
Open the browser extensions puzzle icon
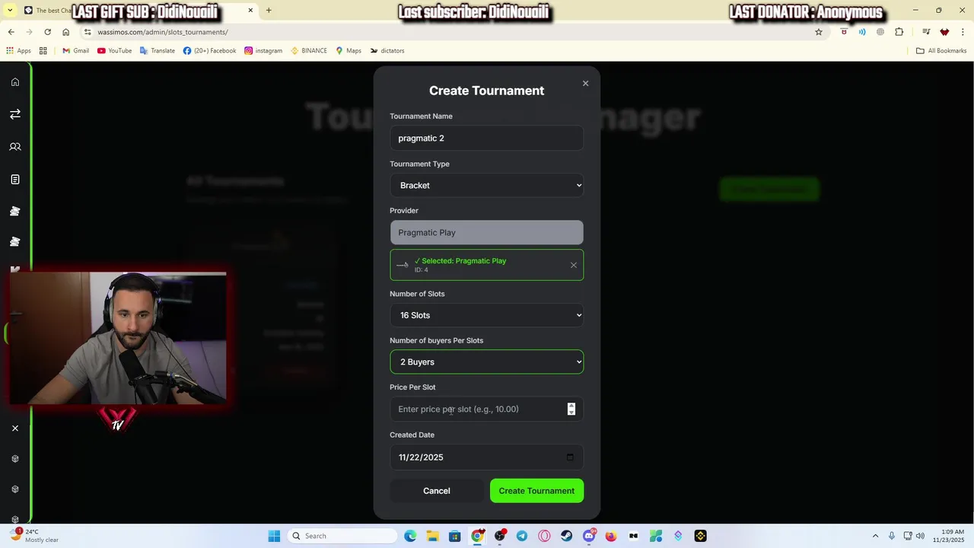click(899, 32)
